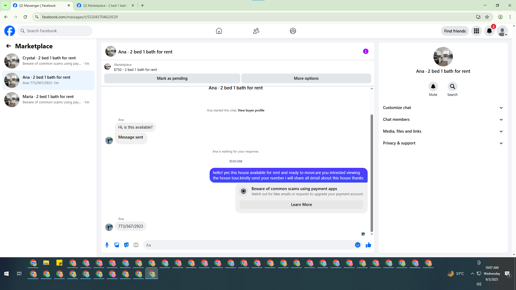Open the Facebook menu grid icon
Screen dimensions: 516x290
[476, 31]
